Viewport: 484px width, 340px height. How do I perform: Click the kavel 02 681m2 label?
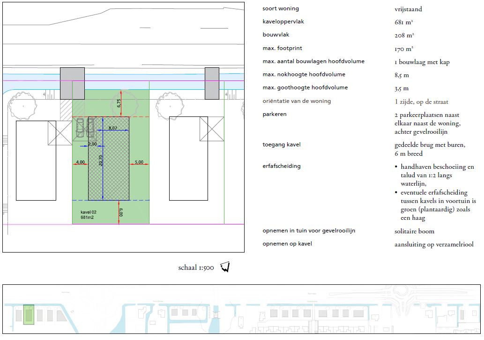pyautogui.click(x=88, y=215)
